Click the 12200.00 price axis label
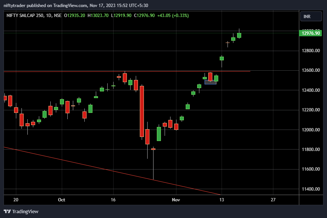The width and height of the screenshot is (327, 218). point(311,110)
